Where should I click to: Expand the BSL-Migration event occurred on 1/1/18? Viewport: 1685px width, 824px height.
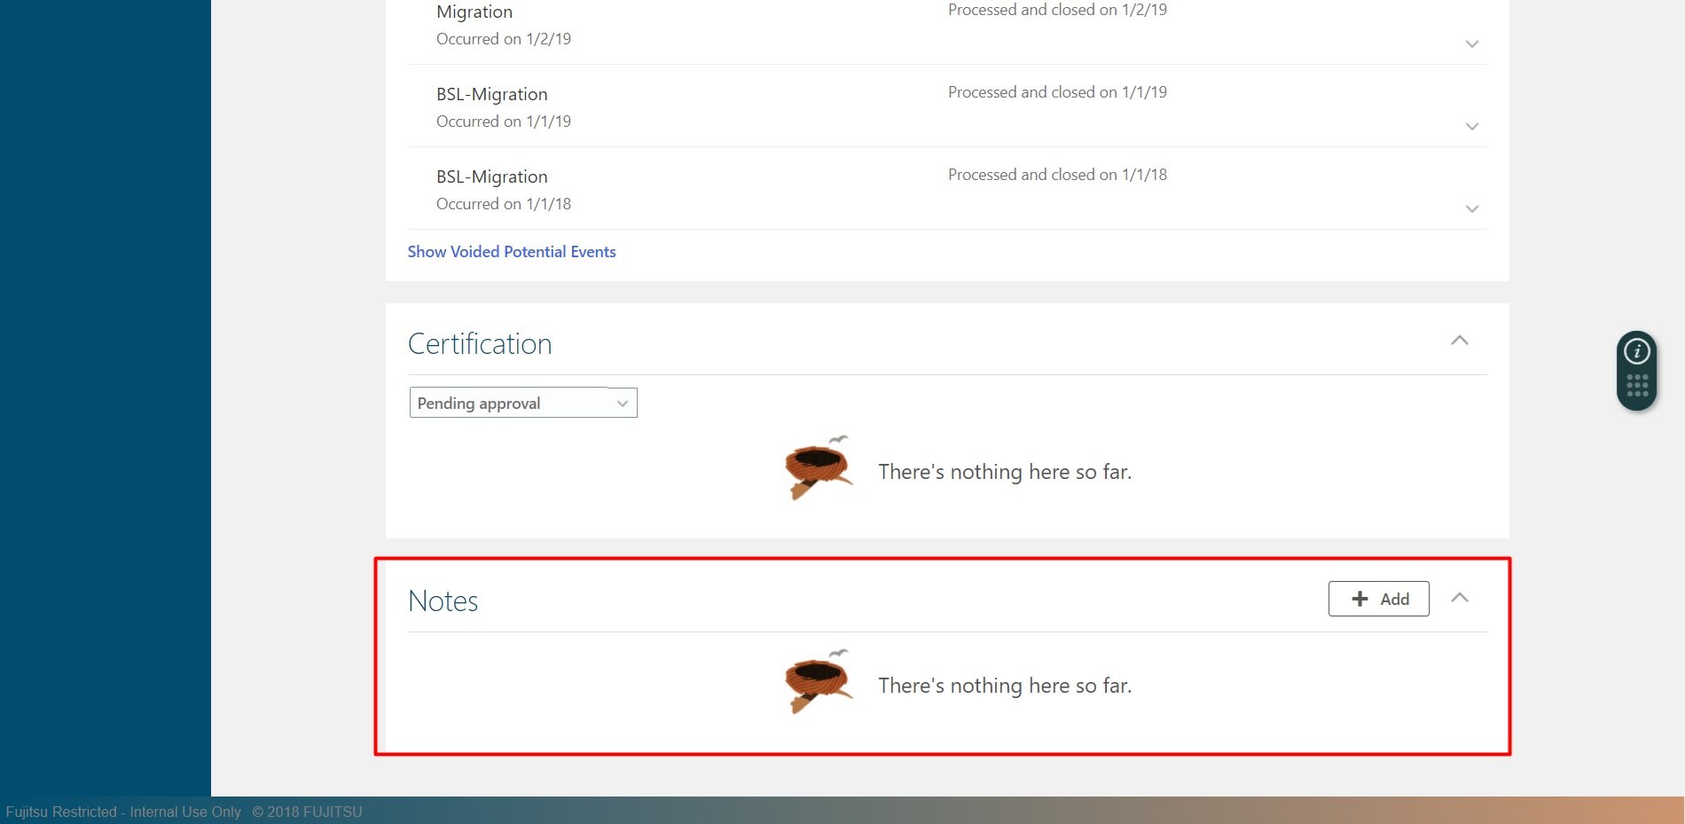point(1471,208)
